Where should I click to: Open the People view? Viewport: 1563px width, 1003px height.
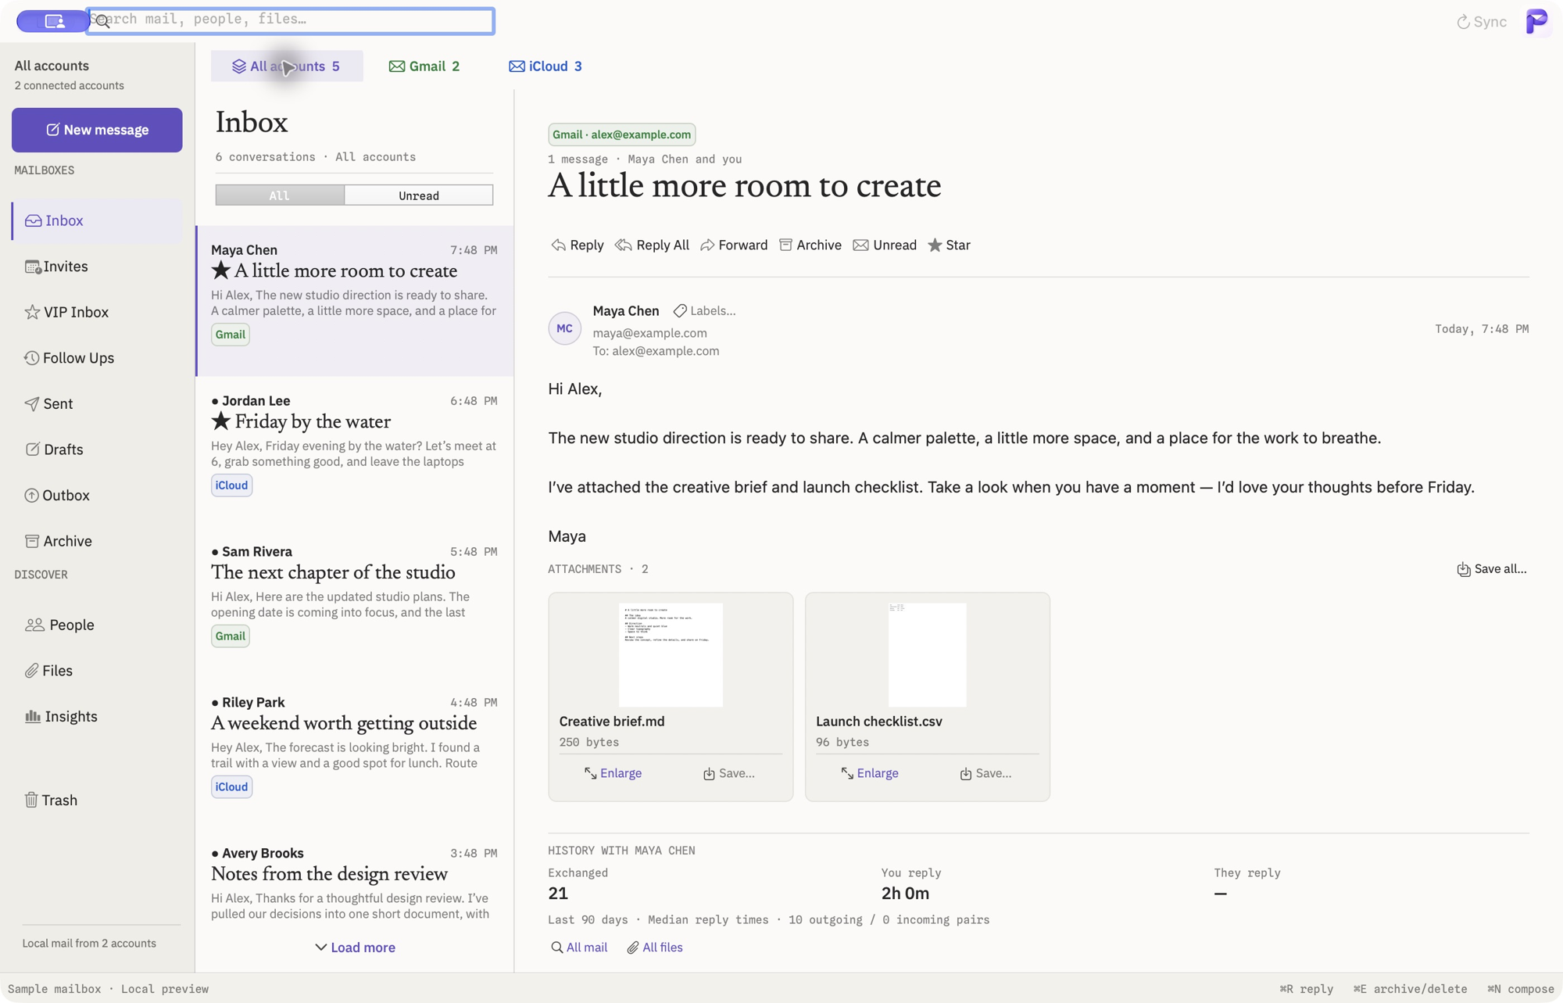(x=97, y=625)
